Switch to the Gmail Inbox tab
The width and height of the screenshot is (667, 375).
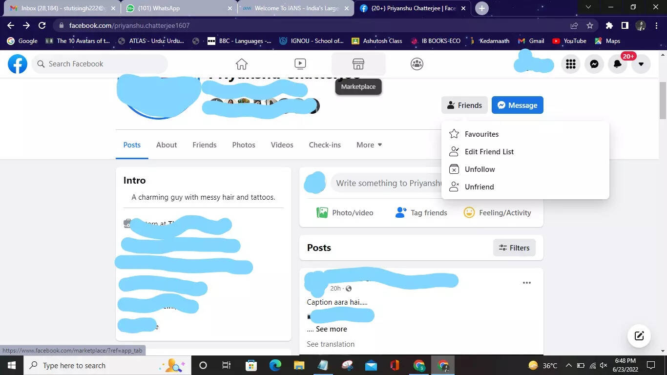[63, 8]
